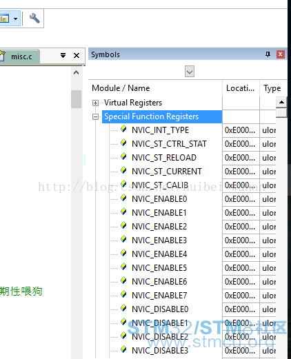Open the editor tab list dropdown arrow
This screenshot has height=359, width=291.
point(63,55)
